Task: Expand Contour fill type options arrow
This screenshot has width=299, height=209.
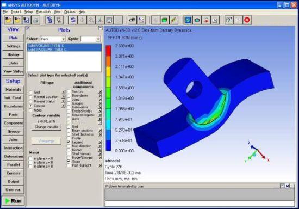Action: [x=63, y=106]
